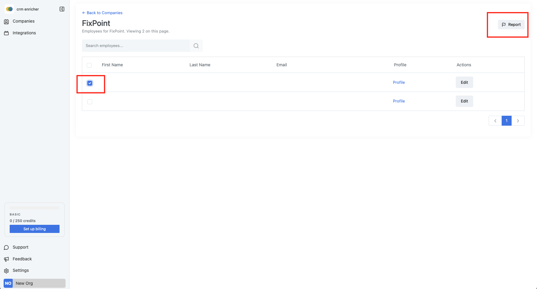This screenshot has height=289, width=537.
Task: Click the search magnifier icon
Action: [196, 46]
